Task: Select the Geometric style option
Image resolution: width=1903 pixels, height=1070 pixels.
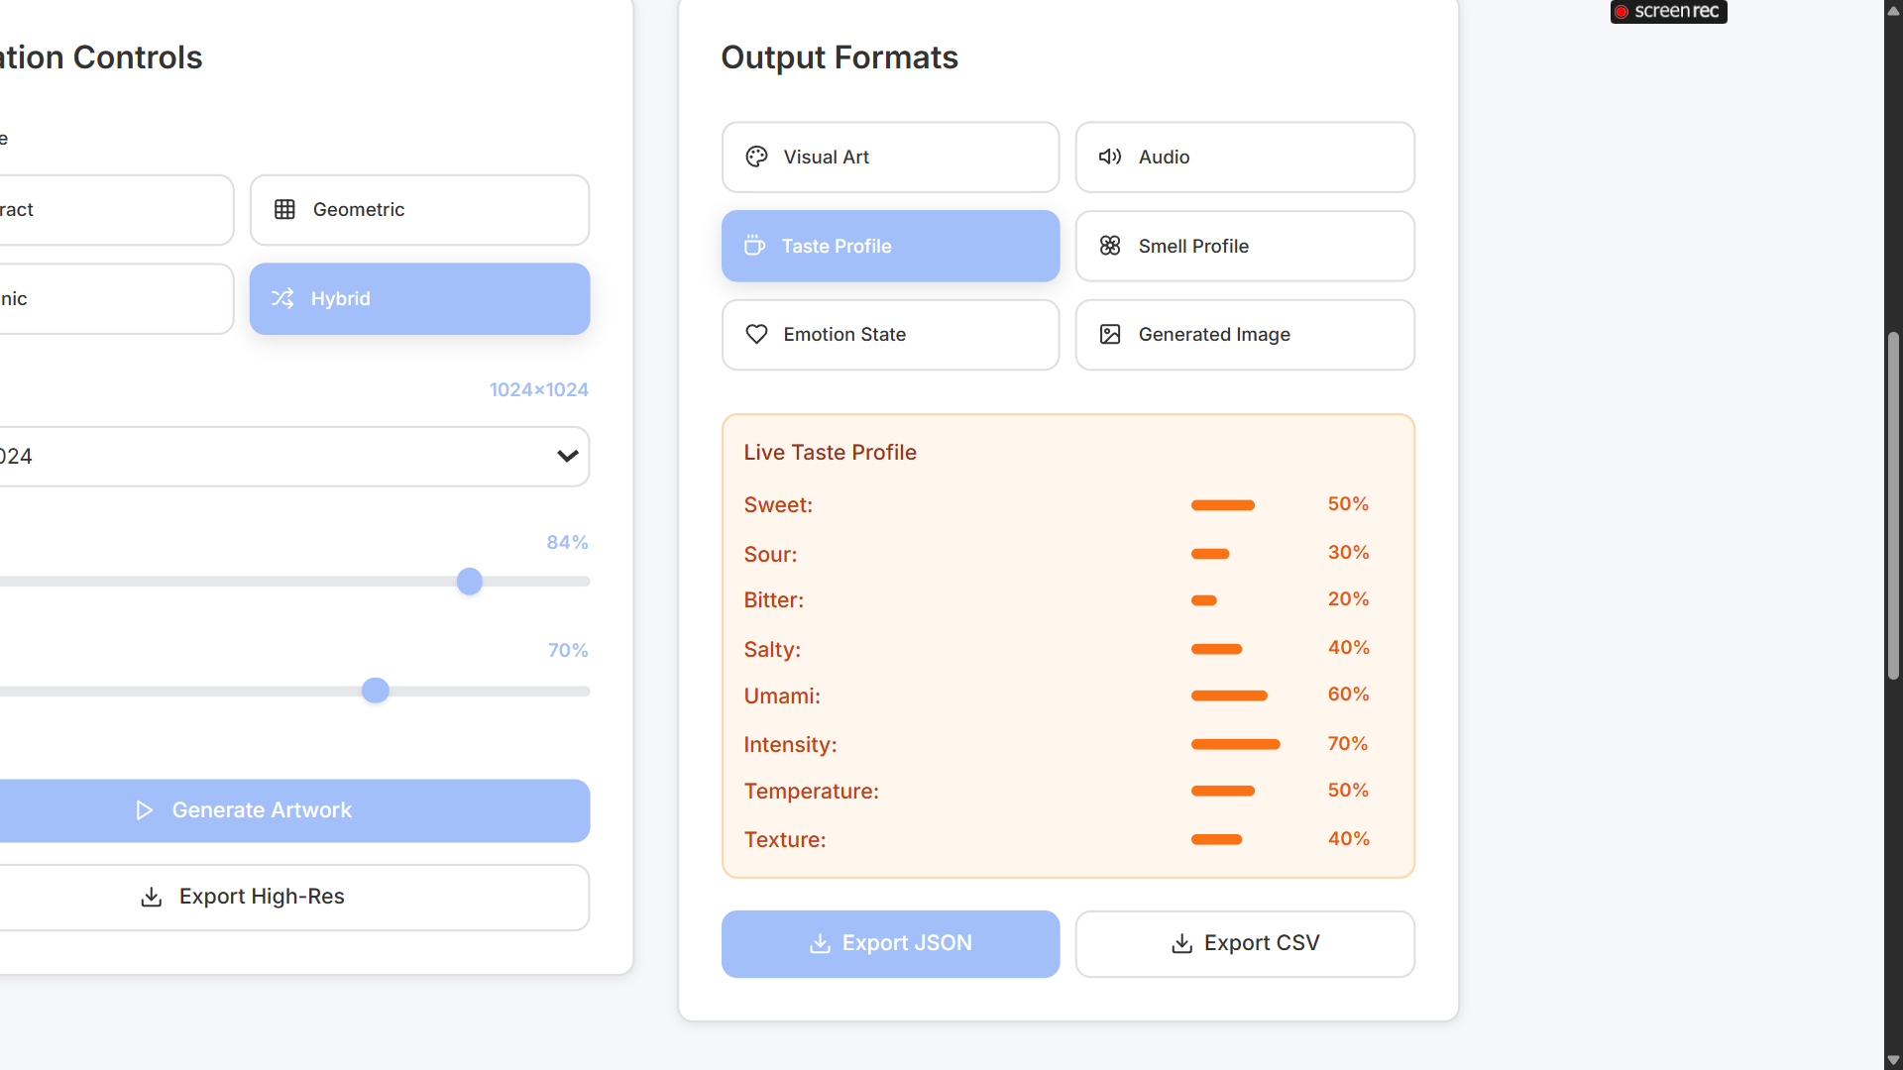Action: click(419, 209)
